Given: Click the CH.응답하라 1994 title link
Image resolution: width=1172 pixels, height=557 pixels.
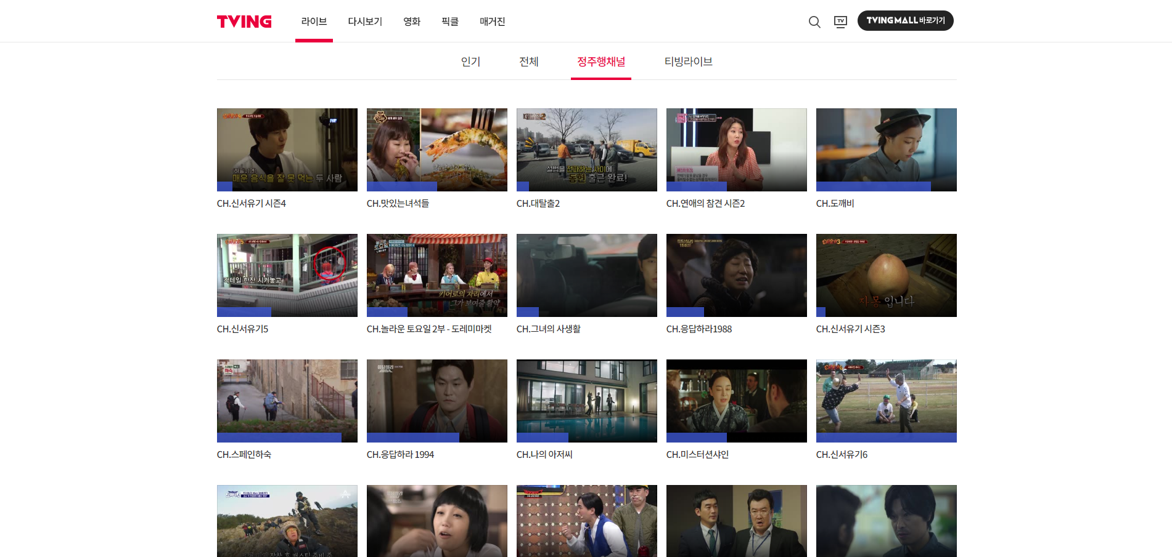Looking at the screenshot, I should [x=400, y=455].
